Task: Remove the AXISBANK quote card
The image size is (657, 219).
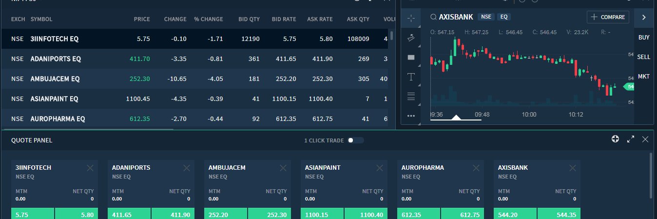Action: (573, 168)
